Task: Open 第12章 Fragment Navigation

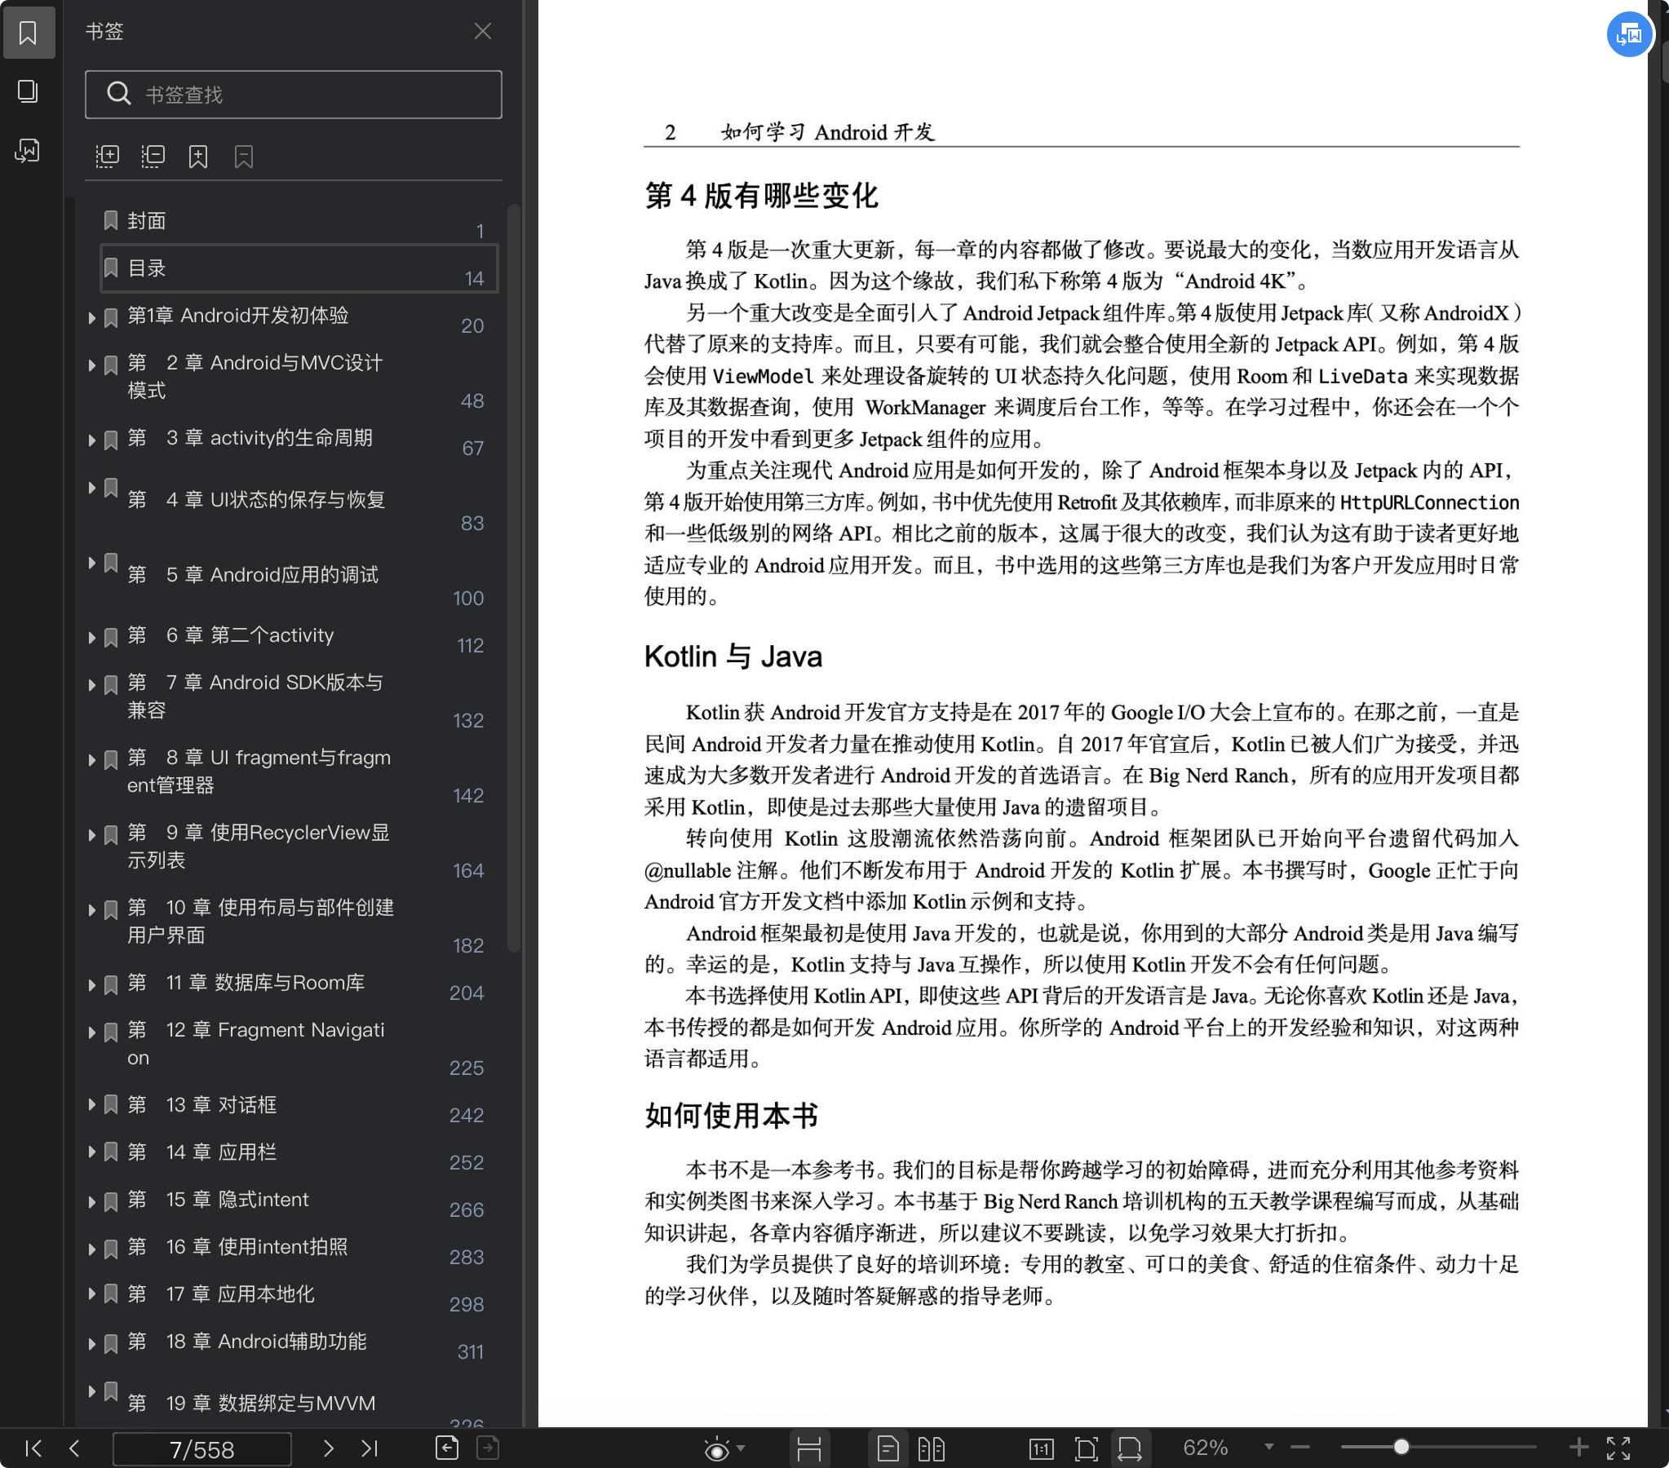Action: point(255,1043)
